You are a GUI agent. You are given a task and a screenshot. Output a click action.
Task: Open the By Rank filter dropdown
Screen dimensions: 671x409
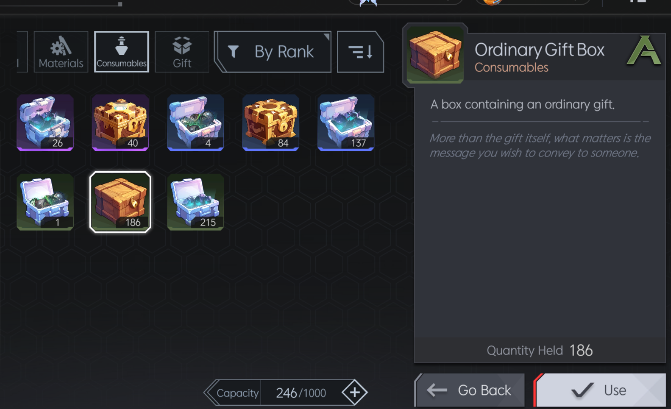coord(273,52)
